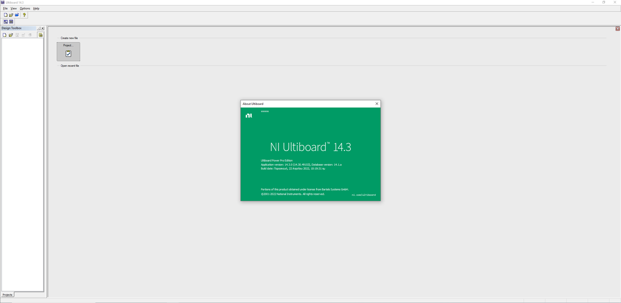Click the ni.com/ultiboard link
This screenshot has width=621, height=303.
[x=363, y=195]
